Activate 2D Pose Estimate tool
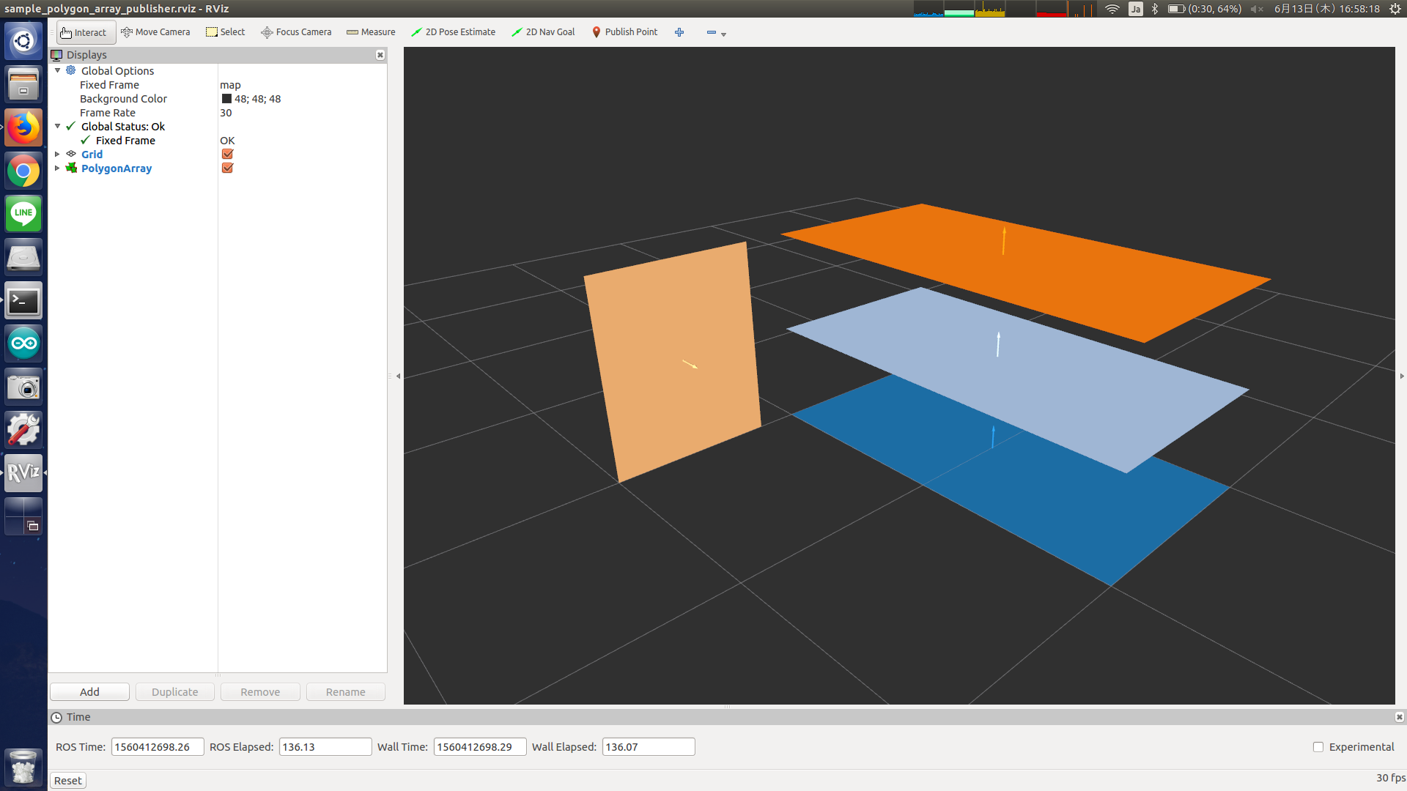This screenshot has width=1407, height=791. (x=453, y=32)
